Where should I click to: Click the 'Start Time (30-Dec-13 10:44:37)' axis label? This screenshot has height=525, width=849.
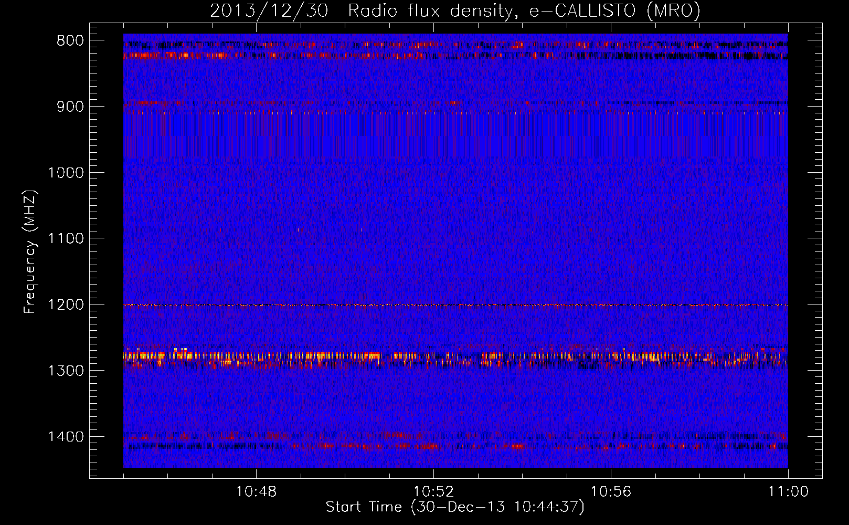[455, 507]
